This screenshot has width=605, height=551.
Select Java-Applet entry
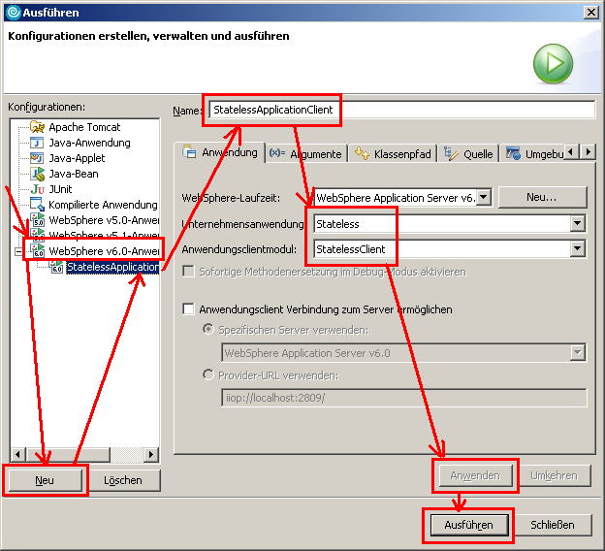coord(77,158)
